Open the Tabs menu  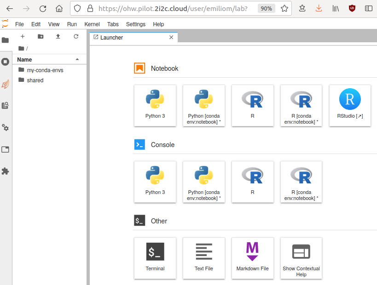point(113,24)
